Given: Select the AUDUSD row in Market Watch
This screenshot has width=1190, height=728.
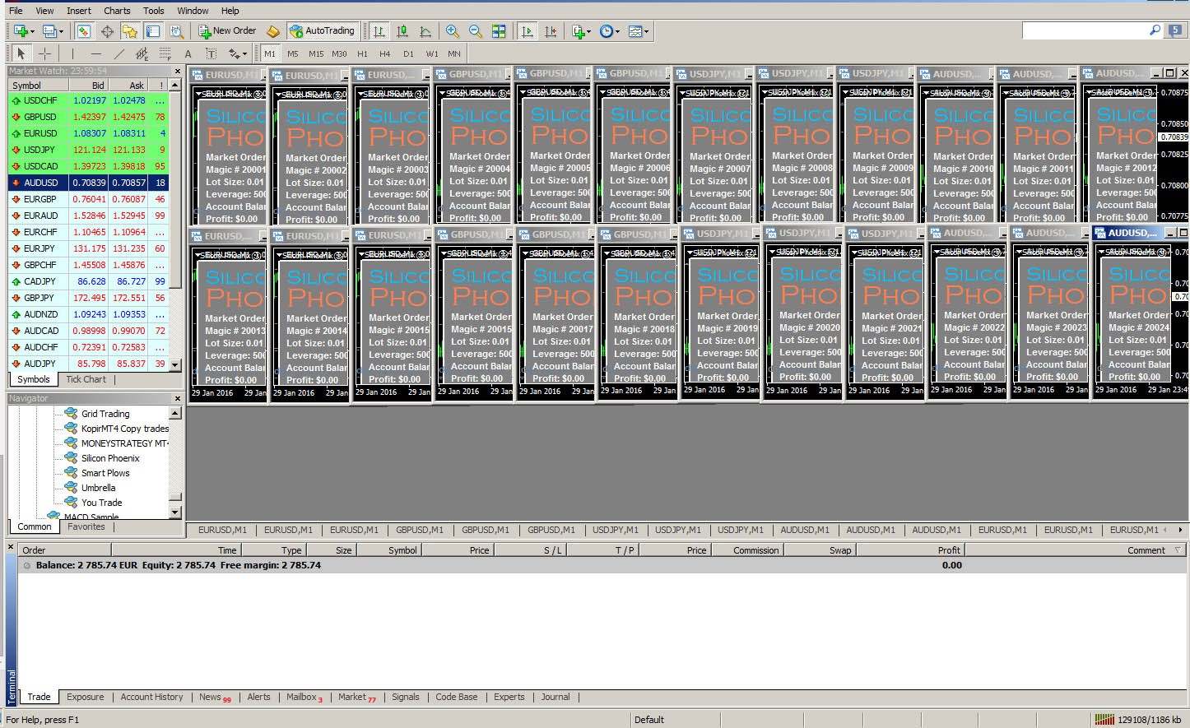Looking at the screenshot, I should [88, 183].
